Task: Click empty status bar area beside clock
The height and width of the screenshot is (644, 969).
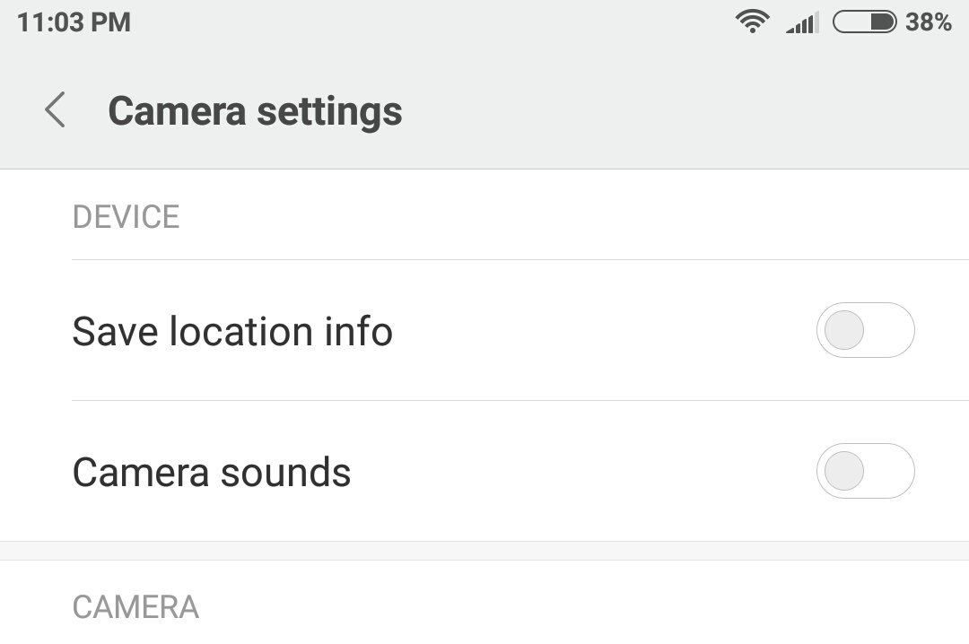Action: [431, 22]
